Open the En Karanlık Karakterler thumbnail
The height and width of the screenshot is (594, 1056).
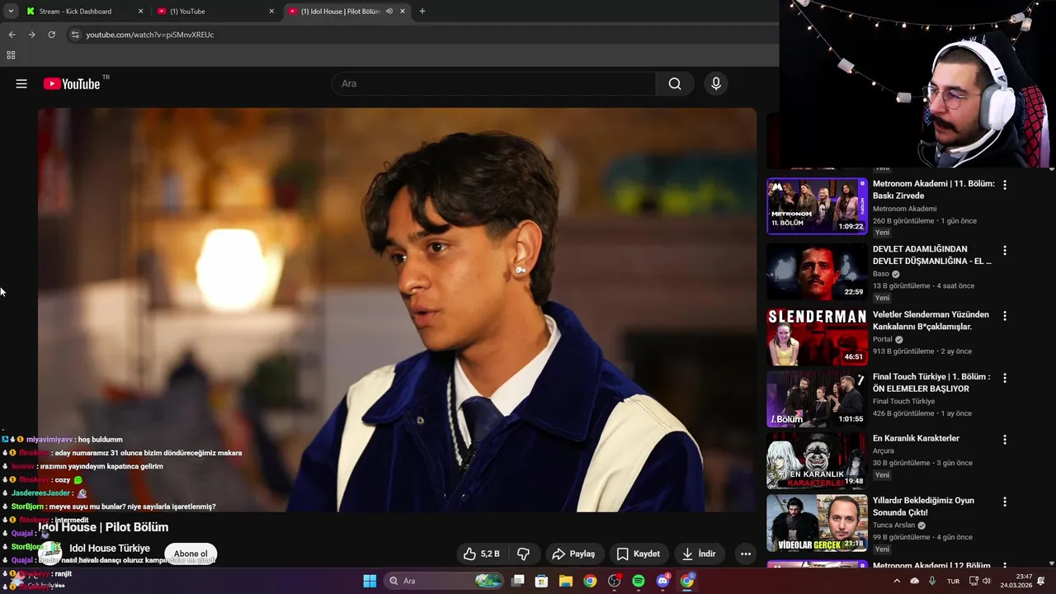817,461
